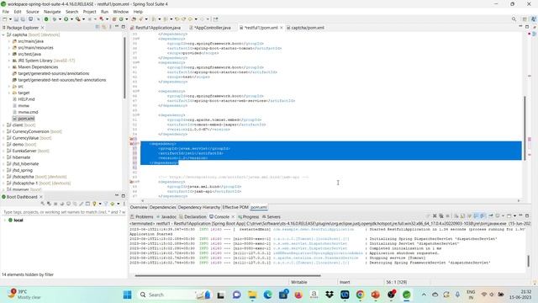Screen dimensions: 538x303
Task: Click the Debug bug icon in toolbar
Action: pyautogui.click(x=54, y=19)
